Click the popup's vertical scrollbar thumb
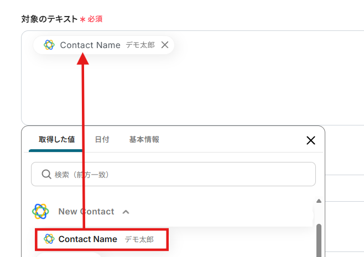 pos(319,240)
